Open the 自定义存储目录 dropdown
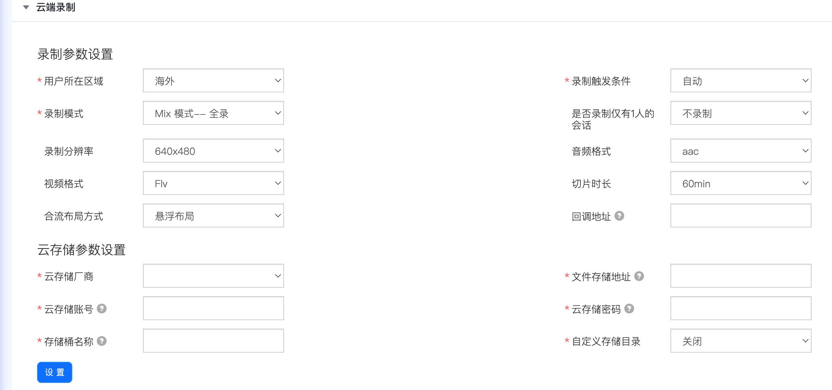This screenshot has width=832, height=390. tap(740, 341)
